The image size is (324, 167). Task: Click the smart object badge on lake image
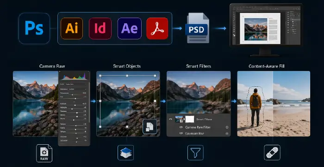coord(150,127)
